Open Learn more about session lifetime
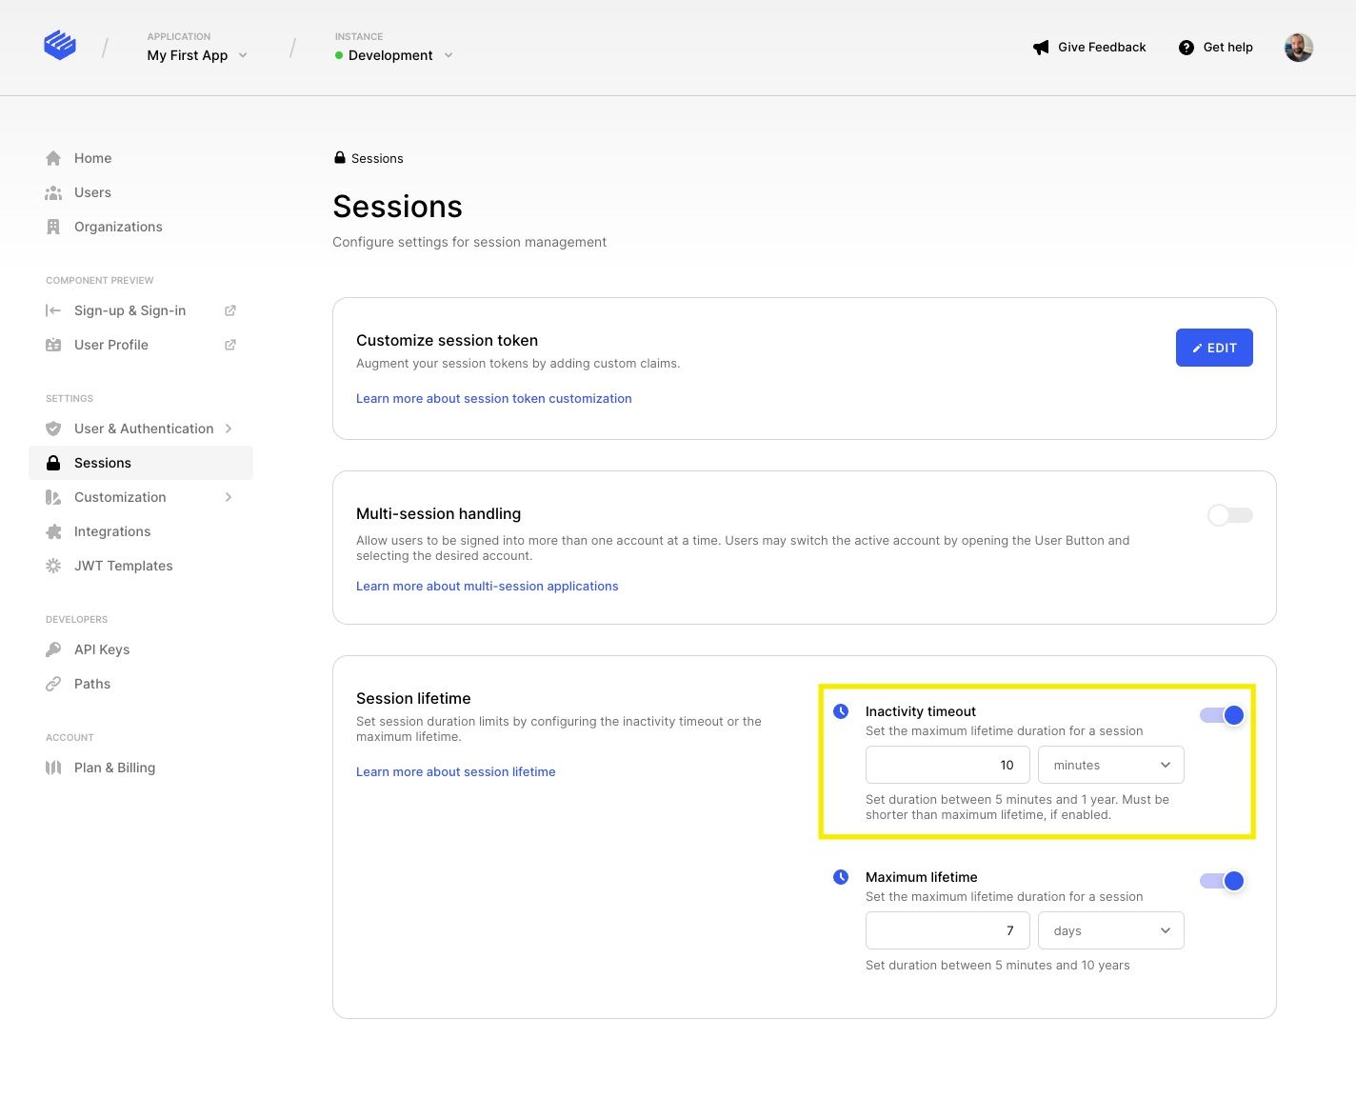The height and width of the screenshot is (1118, 1356). click(455, 771)
